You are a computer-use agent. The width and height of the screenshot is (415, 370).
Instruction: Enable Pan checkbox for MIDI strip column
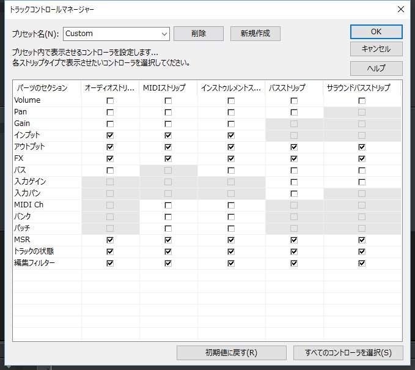coord(168,112)
